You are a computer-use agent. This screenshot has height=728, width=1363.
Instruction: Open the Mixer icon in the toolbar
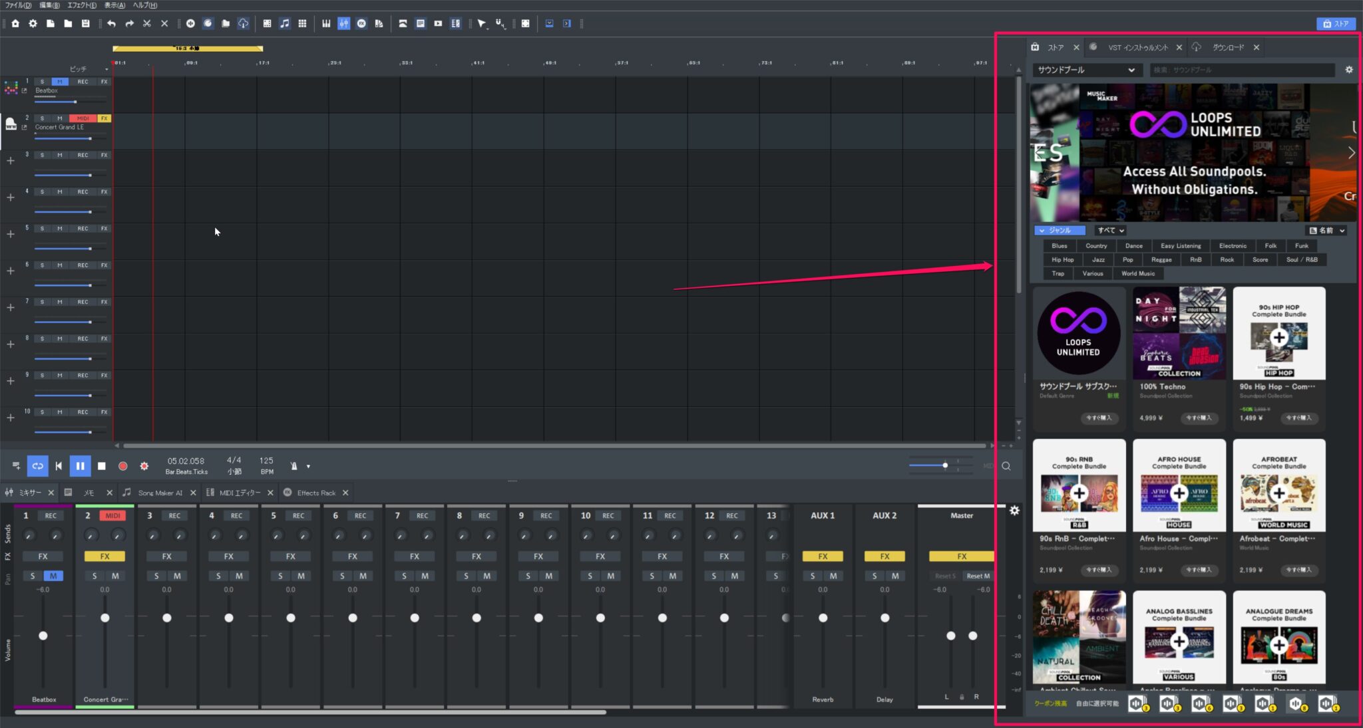(x=344, y=23)
